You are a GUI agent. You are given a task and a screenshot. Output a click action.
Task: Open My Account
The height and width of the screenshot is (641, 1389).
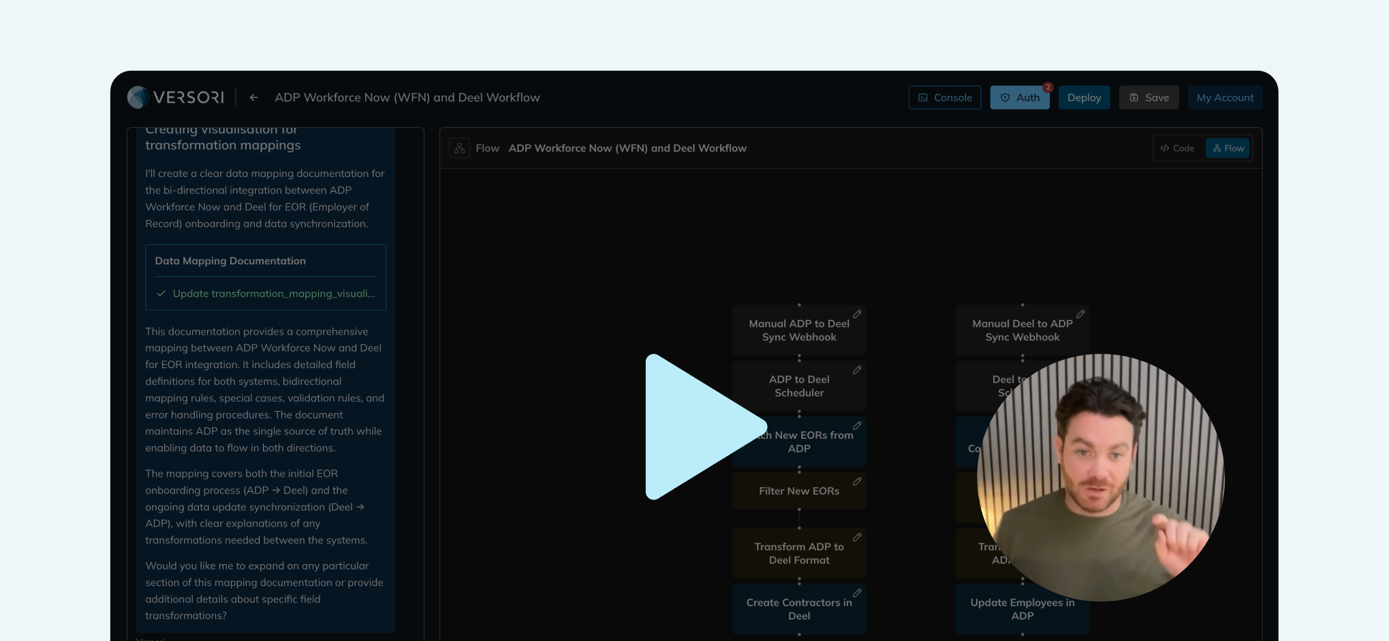(x=1225, y=97)
